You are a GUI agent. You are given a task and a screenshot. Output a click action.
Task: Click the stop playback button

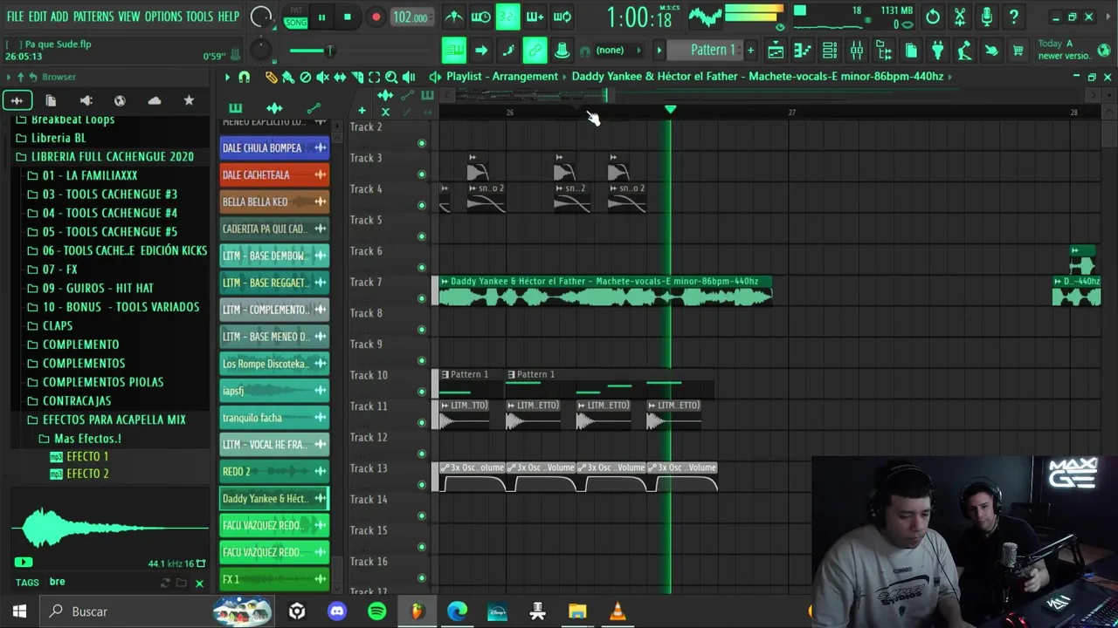tap(347, 17)
